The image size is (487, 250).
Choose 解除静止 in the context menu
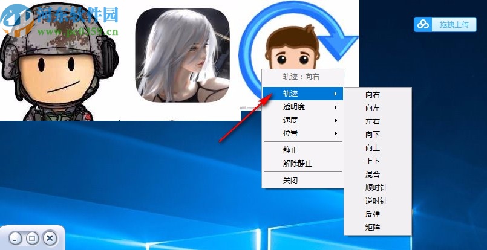[303, 164]
